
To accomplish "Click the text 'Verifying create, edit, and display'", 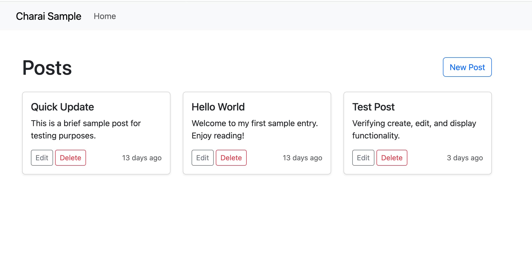I will pos(414,123).
